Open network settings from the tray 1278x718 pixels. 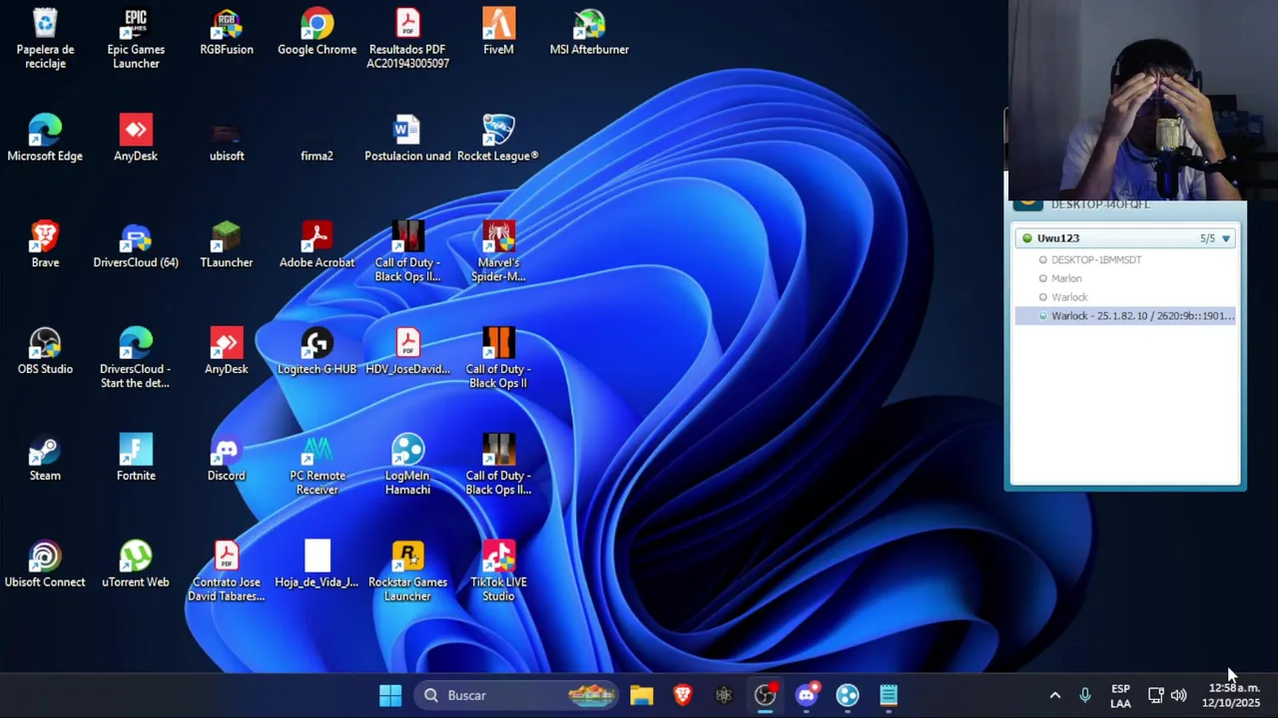pyautogui.click(x=1155, y=695)
